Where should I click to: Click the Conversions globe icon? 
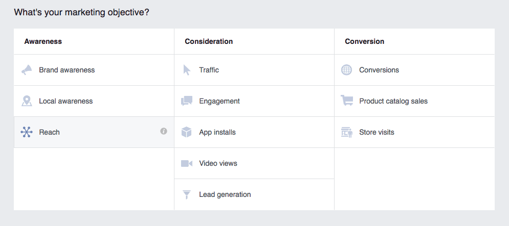pos(347,70)
